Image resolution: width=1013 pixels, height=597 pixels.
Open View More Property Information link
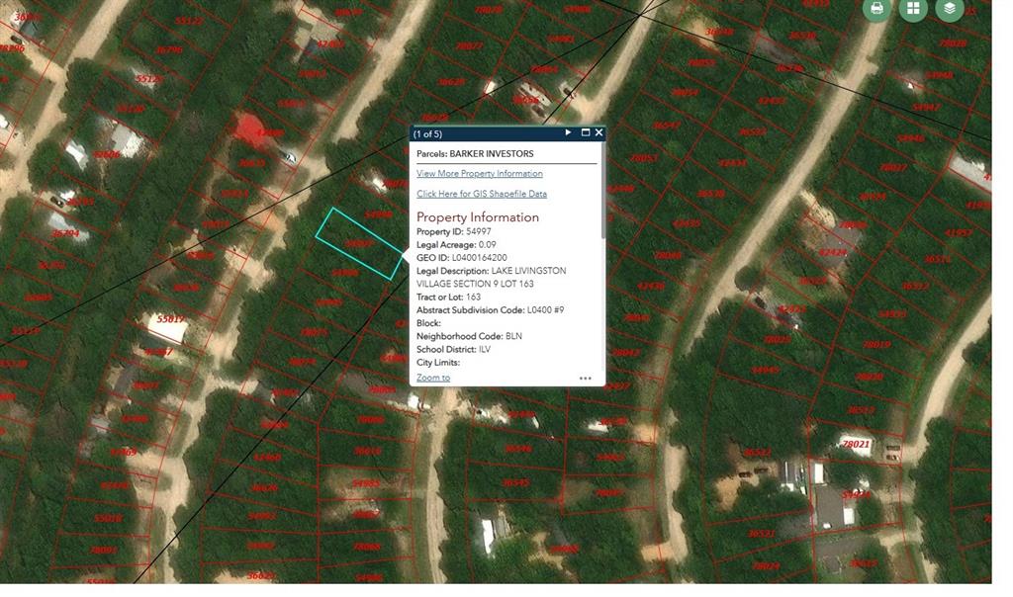[x=479, y=174]
